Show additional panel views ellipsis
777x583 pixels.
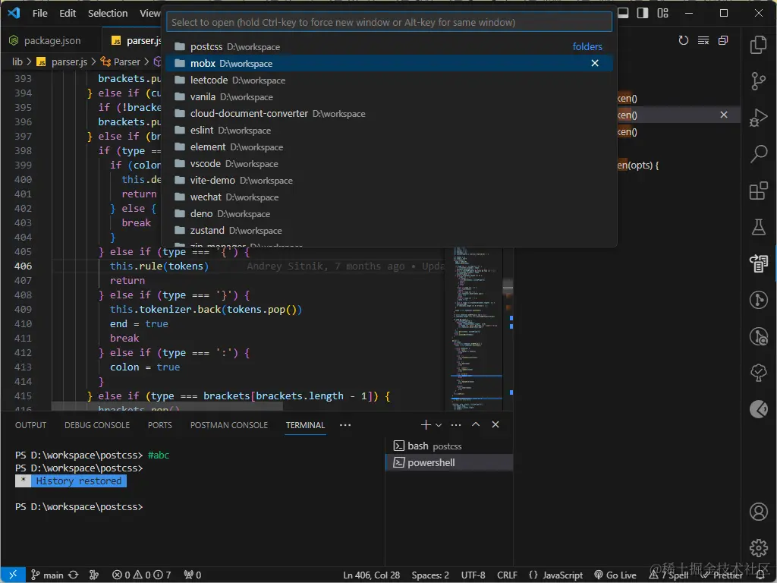coord(345,425)
